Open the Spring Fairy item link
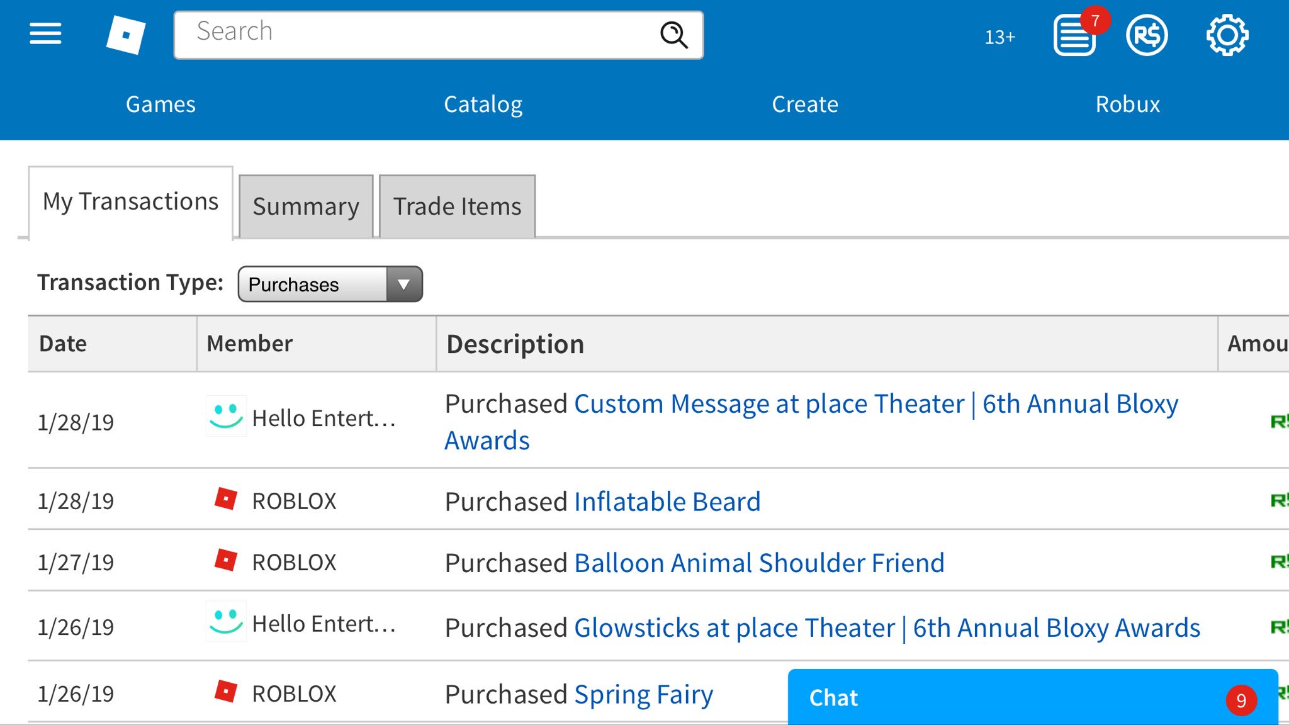 [643, 694]
